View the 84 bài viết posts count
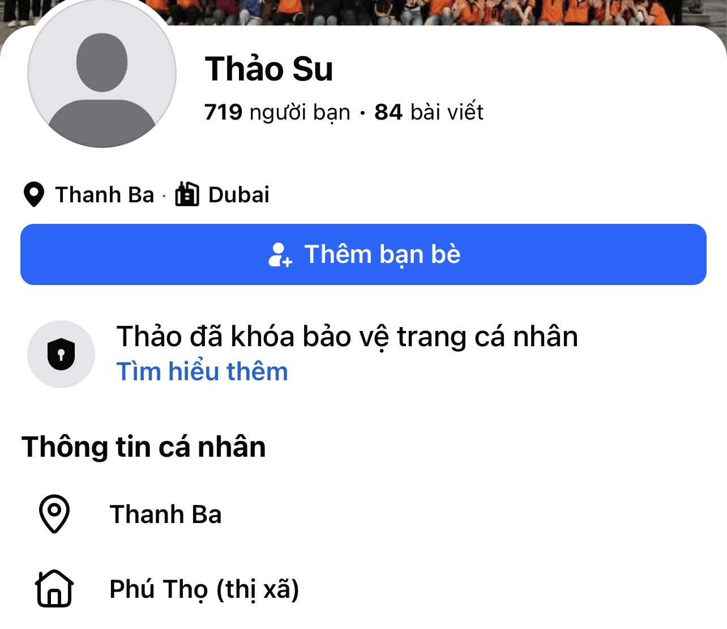The width and height of the screenshot is (727, 629). [429, 112]
